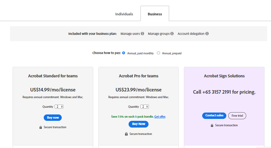Click Secure transaction text under Acrobat Standard
The height and width of the screenshot is (148, 271).
(x=55, y=127)
